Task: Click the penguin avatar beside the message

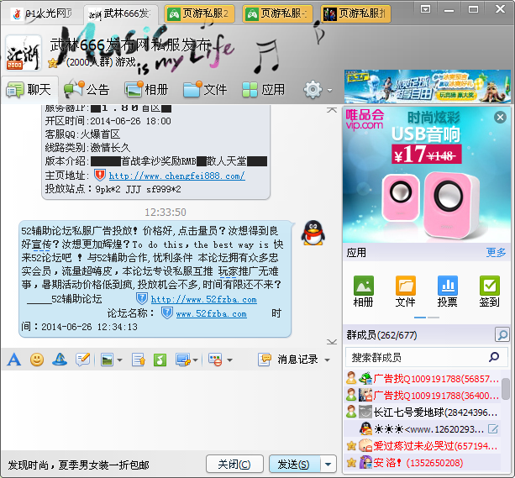Action: pyautogui.click(x=313, y=233)
